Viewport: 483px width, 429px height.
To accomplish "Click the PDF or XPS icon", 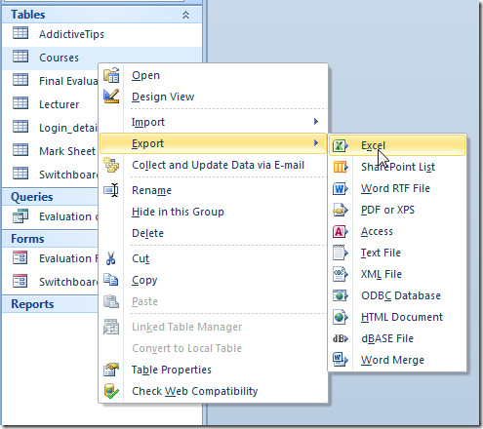I will coord(341,210).
